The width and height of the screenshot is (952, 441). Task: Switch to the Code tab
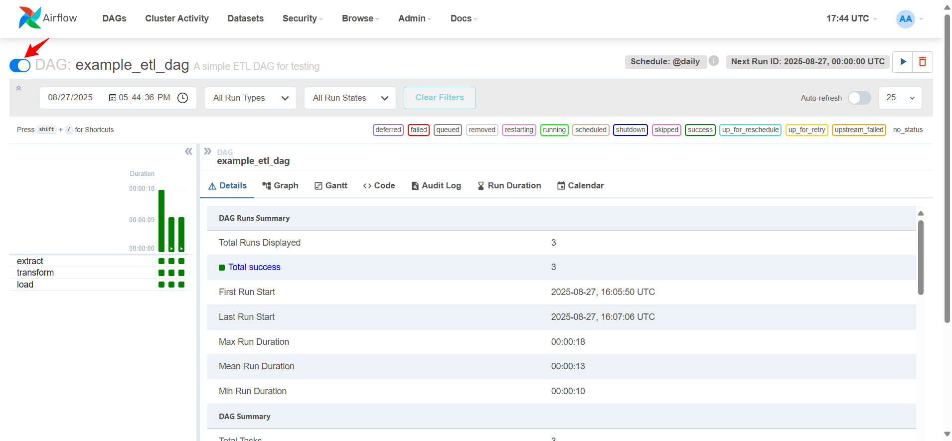coord(379,185)
